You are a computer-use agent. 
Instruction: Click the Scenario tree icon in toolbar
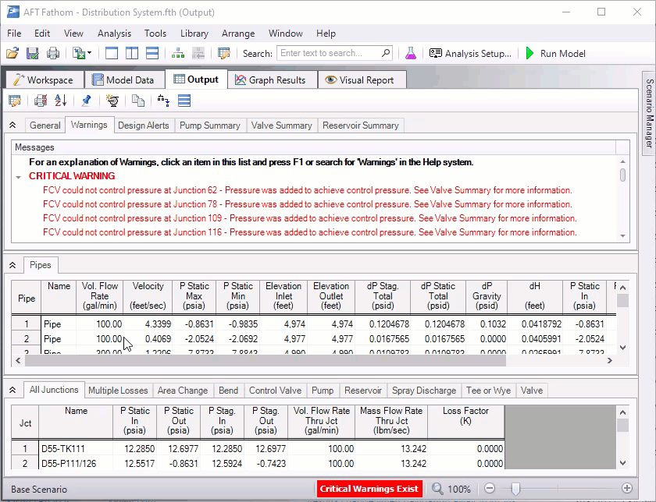tap(178, 54)
